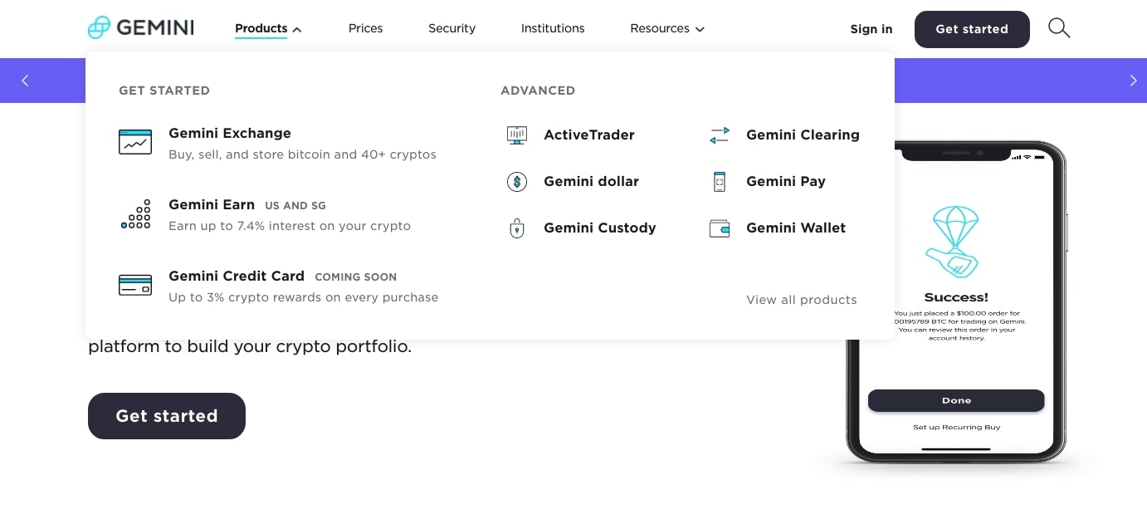Image resolution: width=1147 pixels, height=524 pixels.
Task: Select the ActiveTrader monitor icon
Action: tap(517, 135)
